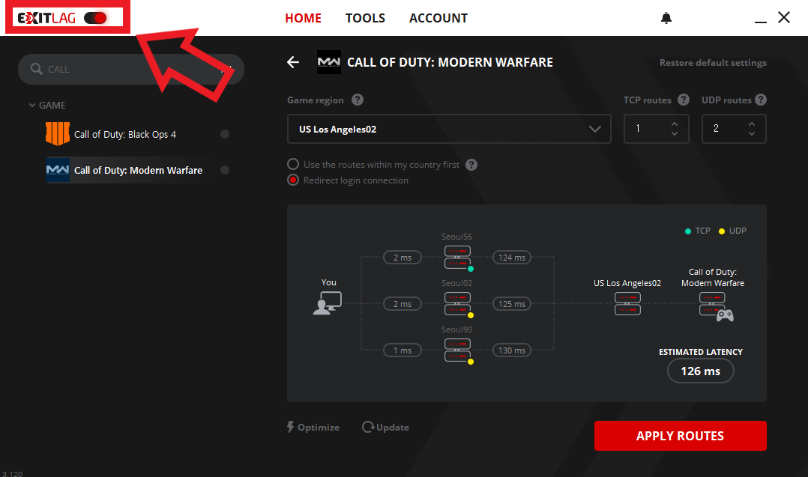Click Modern Warfare sidebar game icon
The image size is (808, 477).
(x=58, y=170)
